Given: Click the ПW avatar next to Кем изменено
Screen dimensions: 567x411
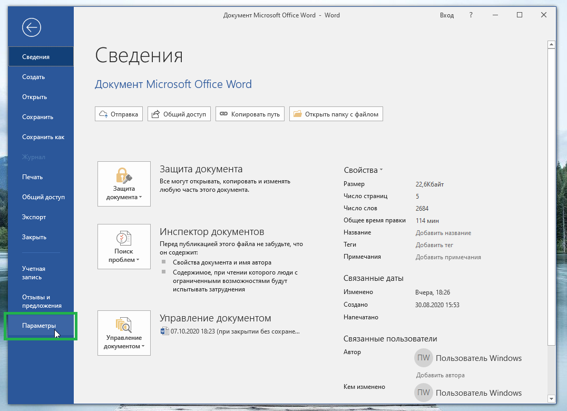Looking at the screenshot, I should 424,393.
